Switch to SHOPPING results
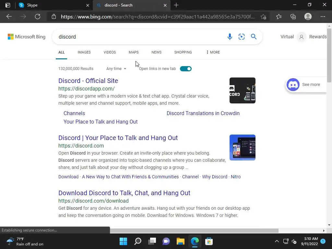This screenshot has height=249, width=332. click(x=183, y=52)
